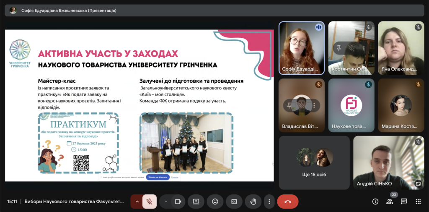Click the present screen icon
This screenshot has width=429, height=212.
(x=196, y=202)
